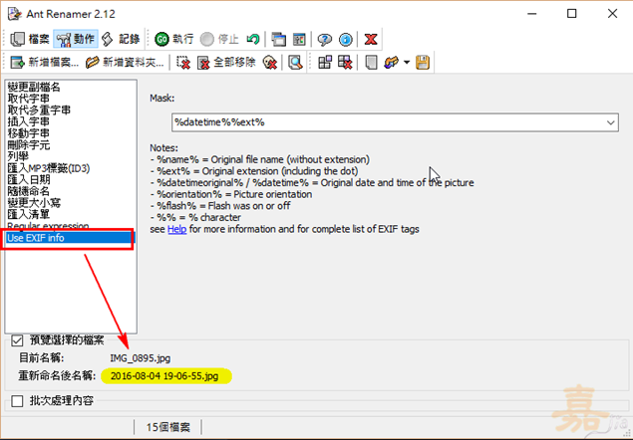Image resolution: width=633 pixels, height=440 pixels.
Task: Open the options preferences icon
Action: pos(299,39)
